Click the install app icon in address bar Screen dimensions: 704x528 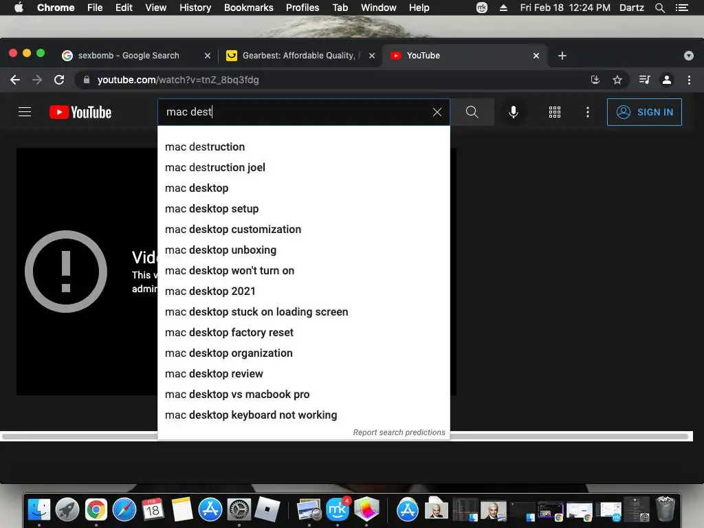pos(595,80)
